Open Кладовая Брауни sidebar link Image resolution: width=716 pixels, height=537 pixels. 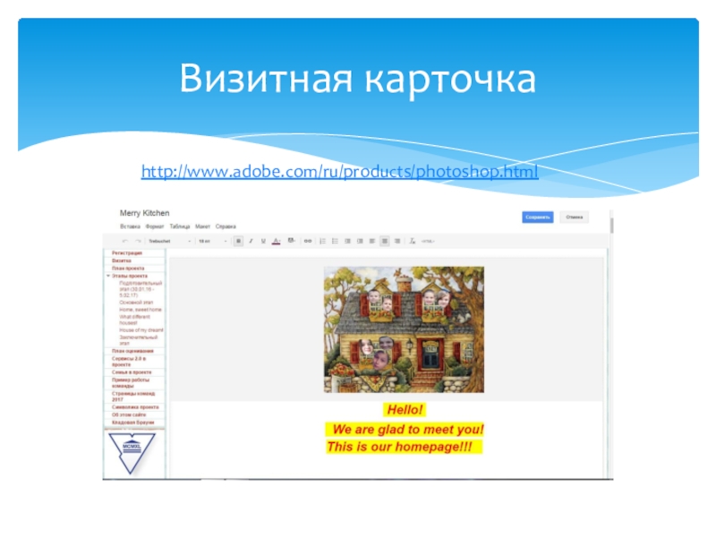tap(132, 422)
